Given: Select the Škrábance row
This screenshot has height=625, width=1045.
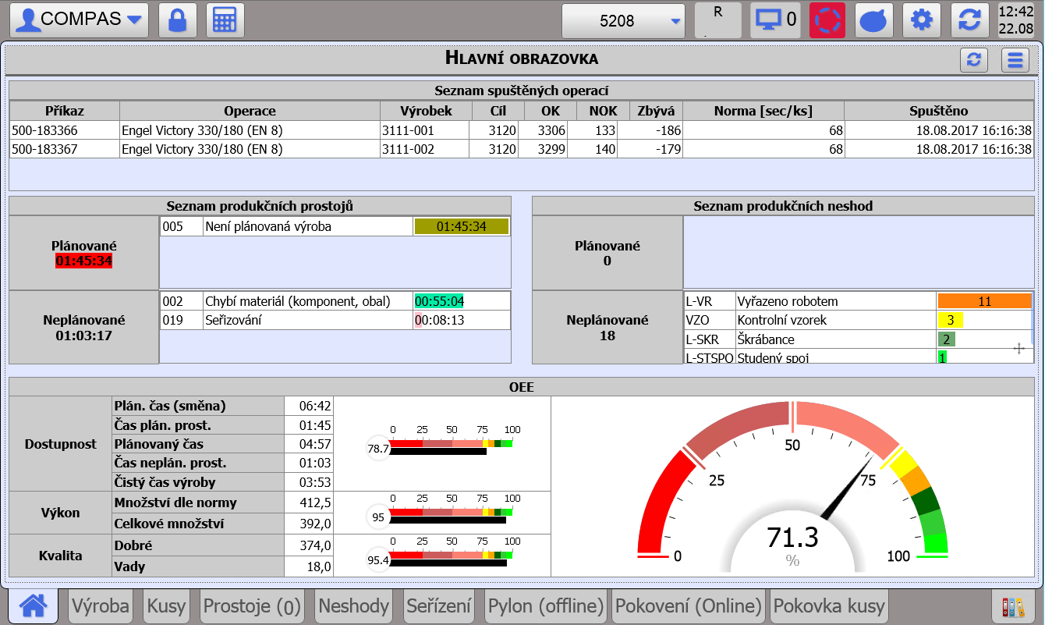Looking at the screenshot, I should pyautogui.click(x=858, y=339).
